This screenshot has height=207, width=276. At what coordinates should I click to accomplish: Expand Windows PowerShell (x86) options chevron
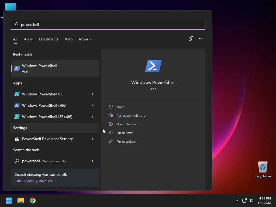click(92, 105)
